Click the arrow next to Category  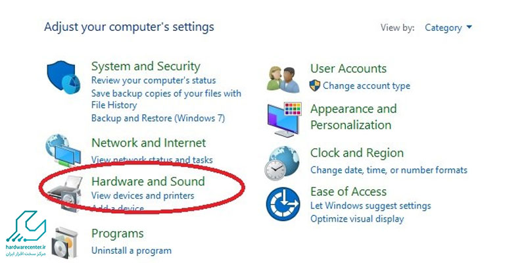[x=469, y=27]
